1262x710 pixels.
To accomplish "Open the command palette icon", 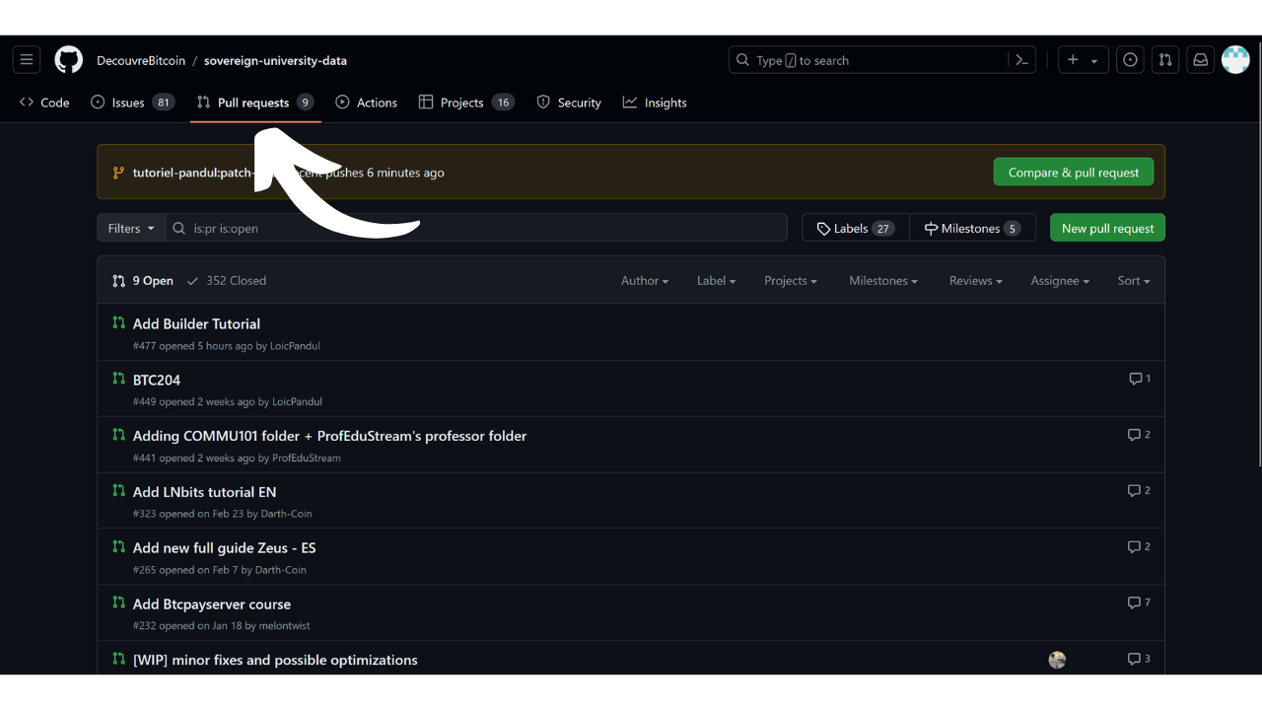I will click(x=1022, y=60).
